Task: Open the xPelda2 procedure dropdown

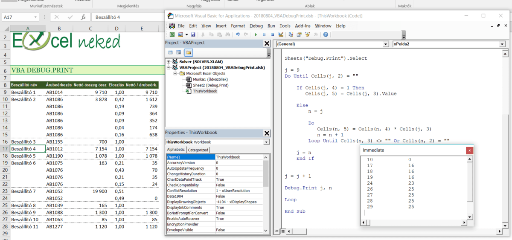Action: tap(501, 44)
